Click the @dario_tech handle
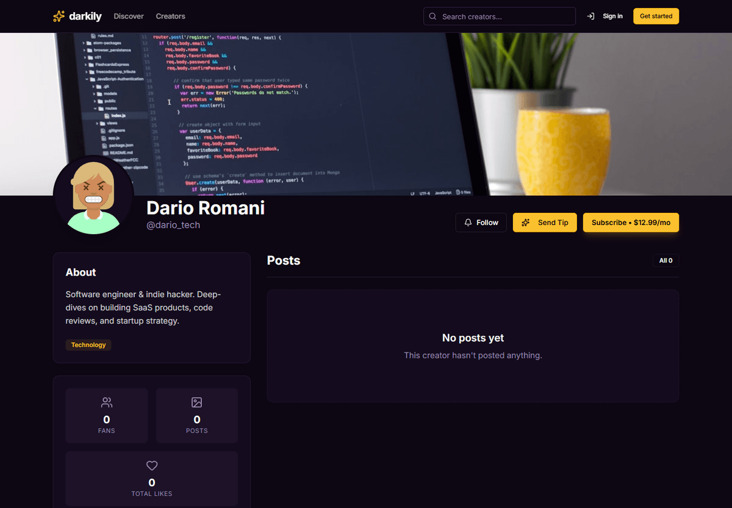The image size is (732, 508). (x=173, y=225)
